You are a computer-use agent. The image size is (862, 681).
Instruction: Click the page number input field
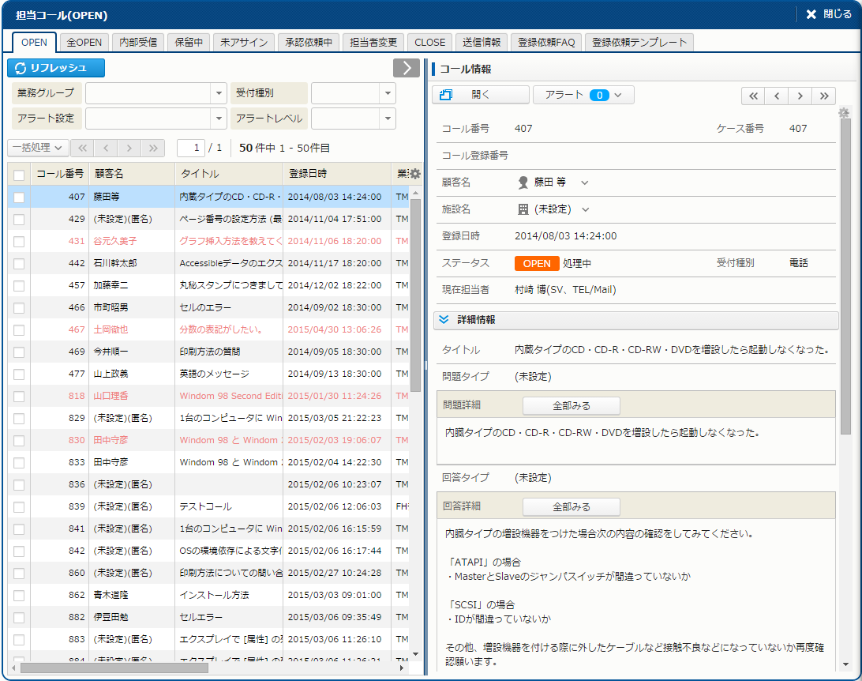190,148
